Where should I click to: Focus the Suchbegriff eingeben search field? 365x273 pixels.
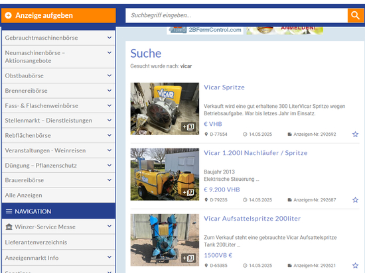(236, 15)
